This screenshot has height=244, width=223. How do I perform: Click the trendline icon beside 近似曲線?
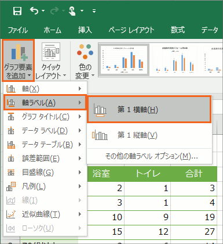click(11, 214)
